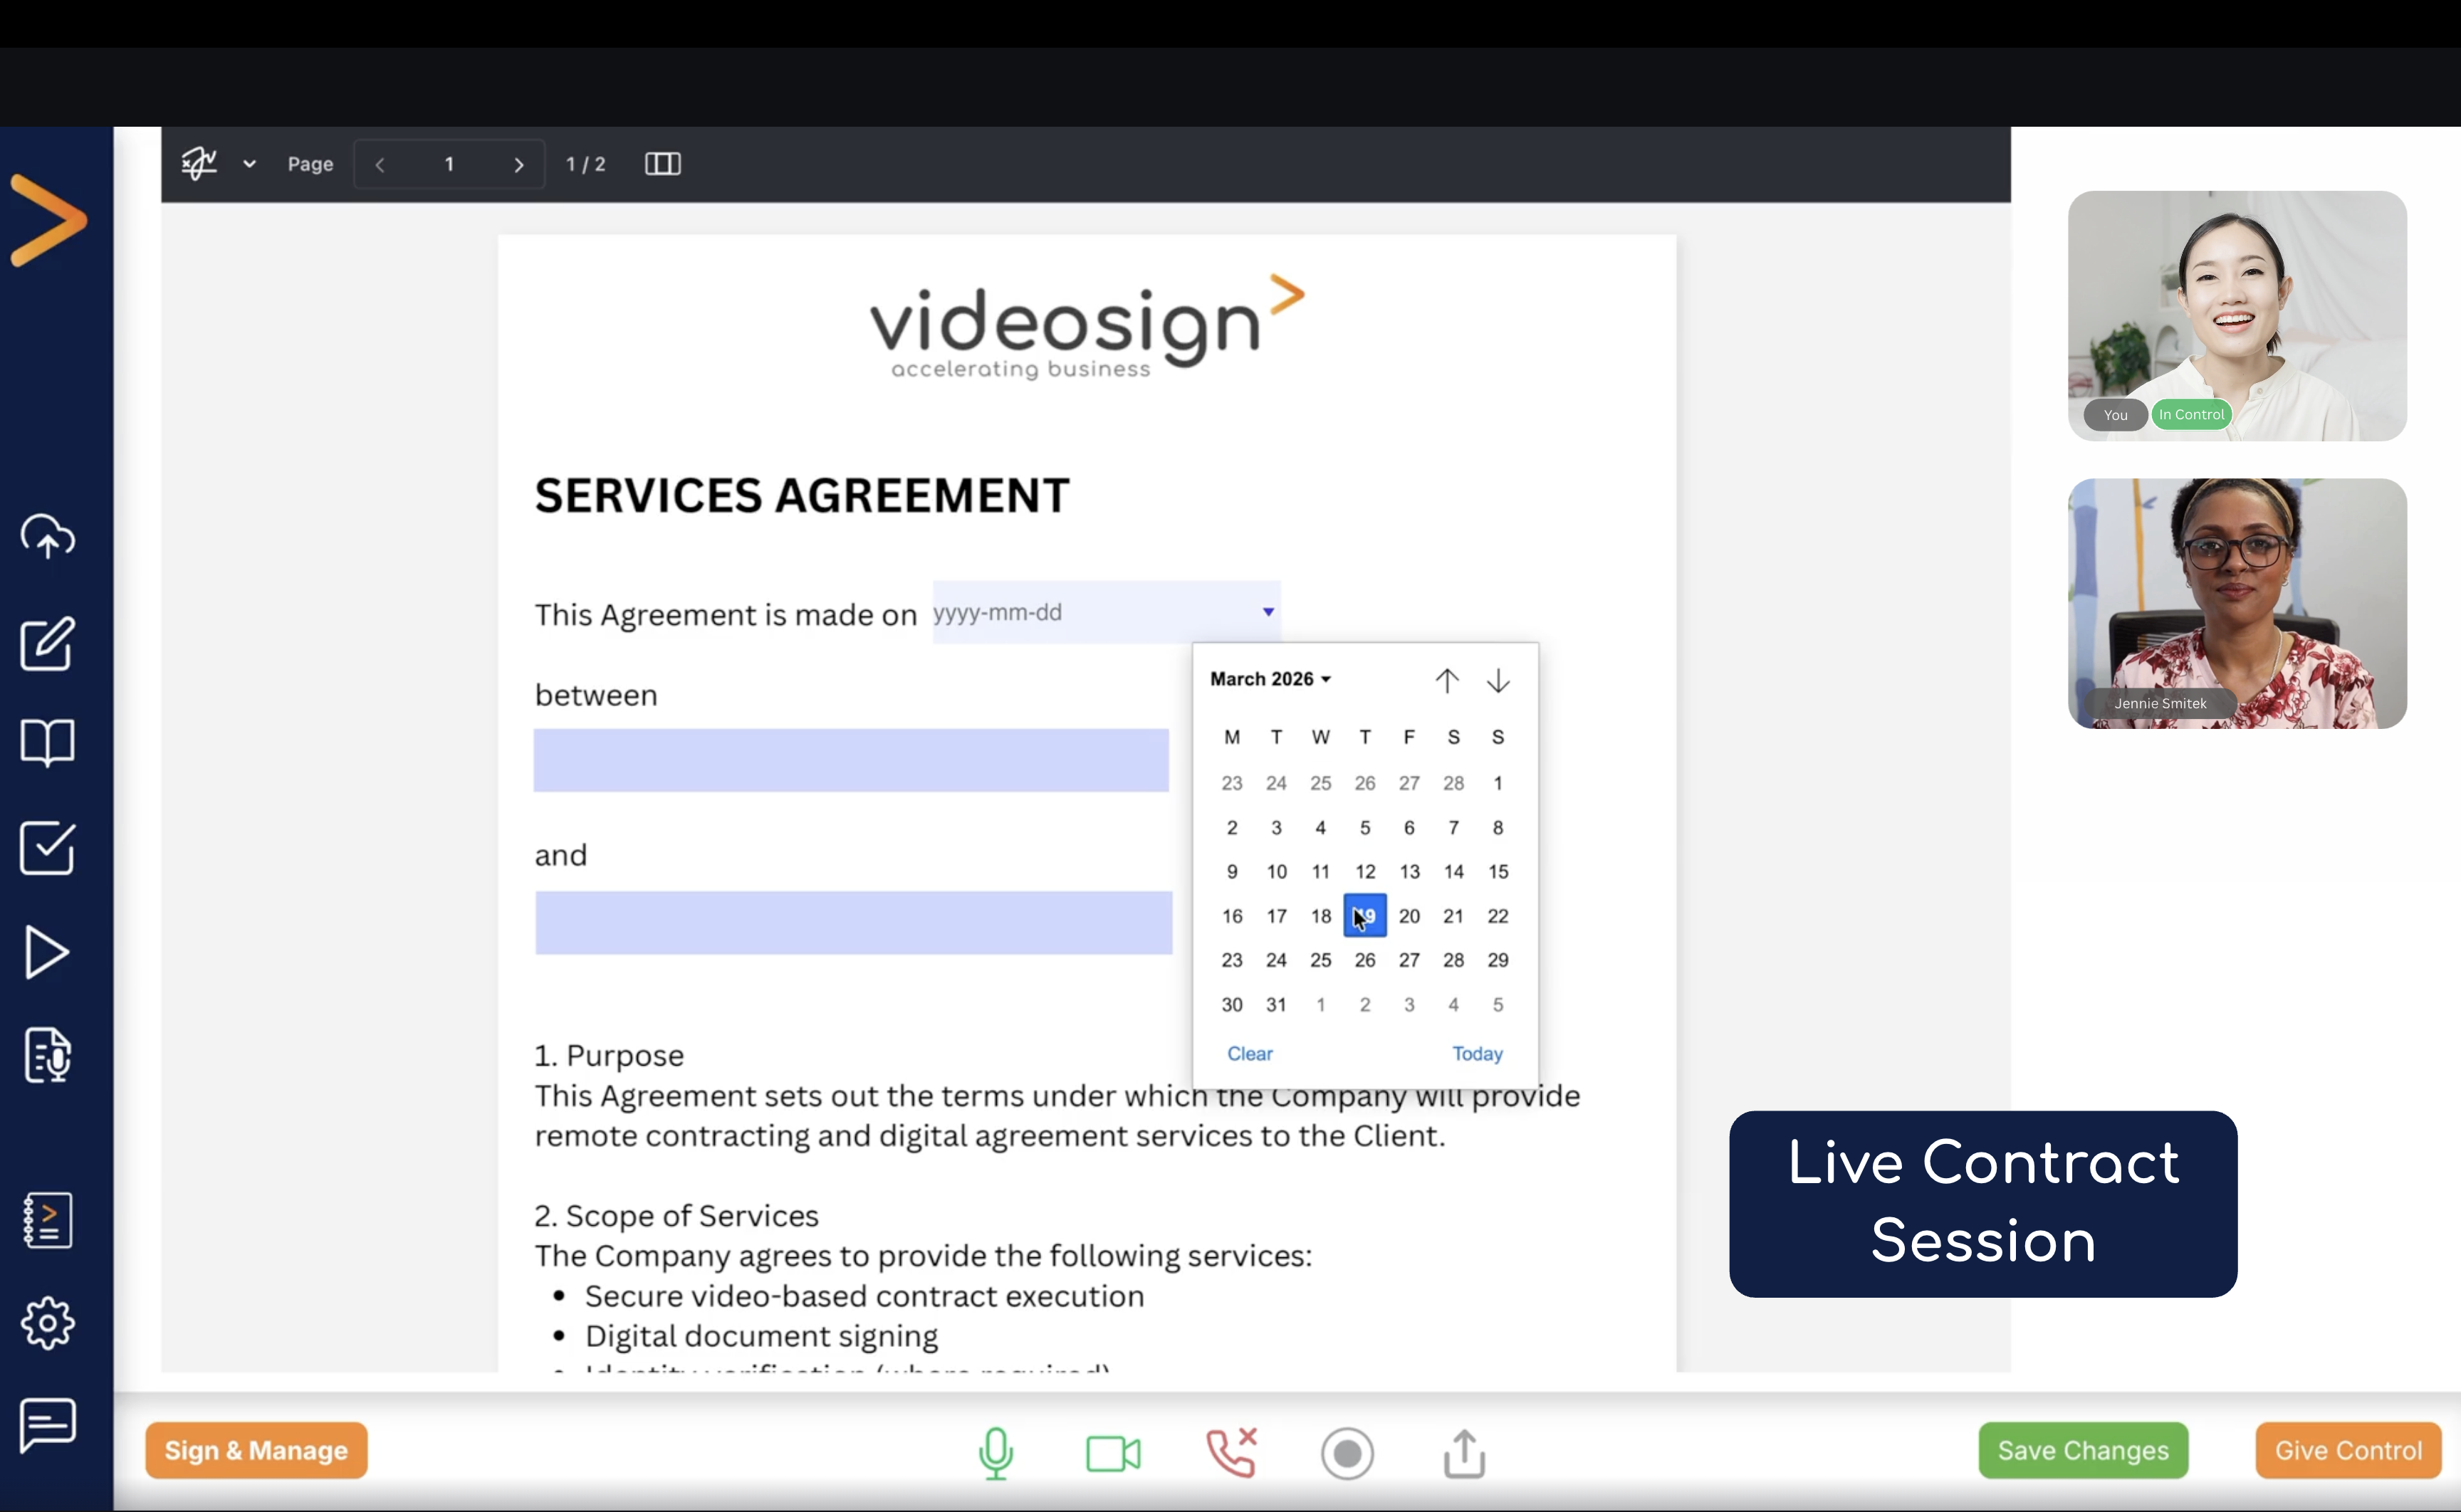Expand the March 2026 month dropdown
The image size is (2461, 1512).
1270,679
